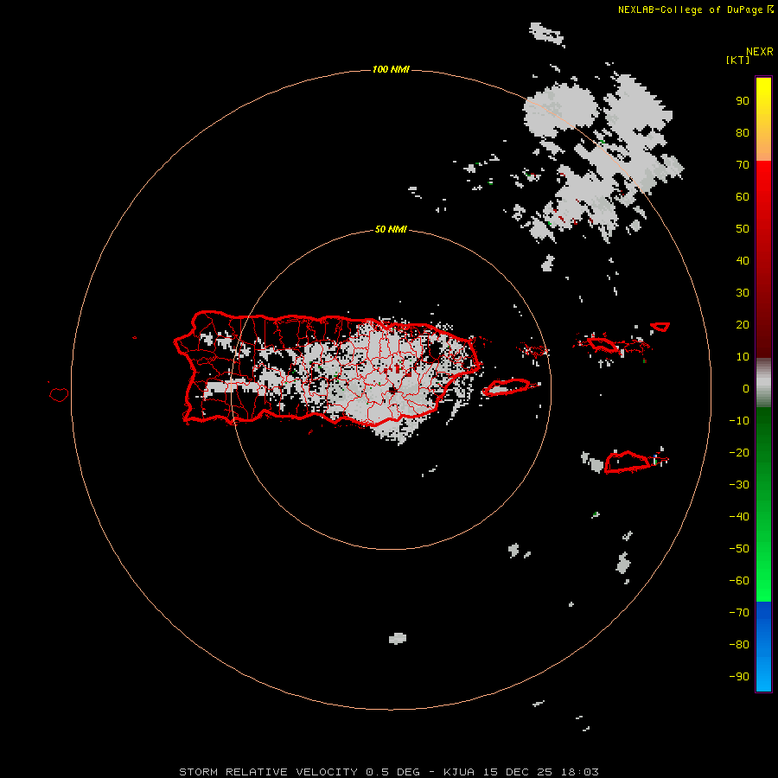Click the -40 value on velocity scale
778x778 pixels.
[739, 517]
